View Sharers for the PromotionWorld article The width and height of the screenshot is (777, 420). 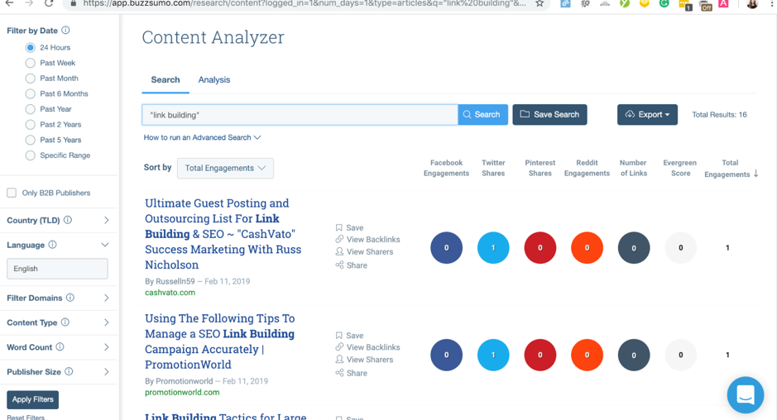pyautogui.click(x=364, y=360)
